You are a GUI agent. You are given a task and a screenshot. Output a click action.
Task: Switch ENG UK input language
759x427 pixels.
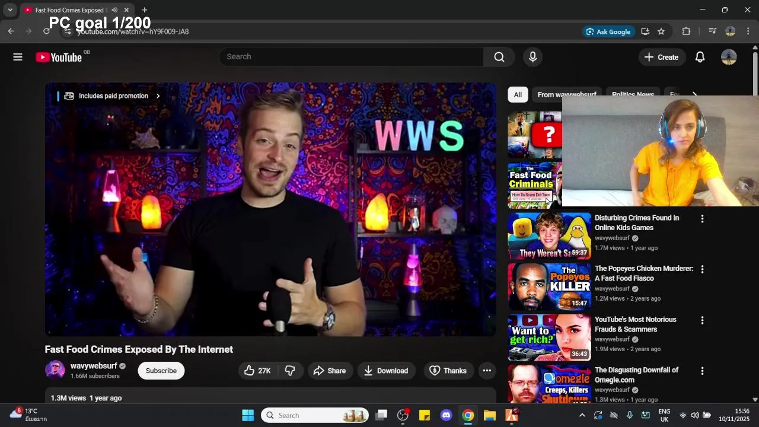click(x=664, y=415)
